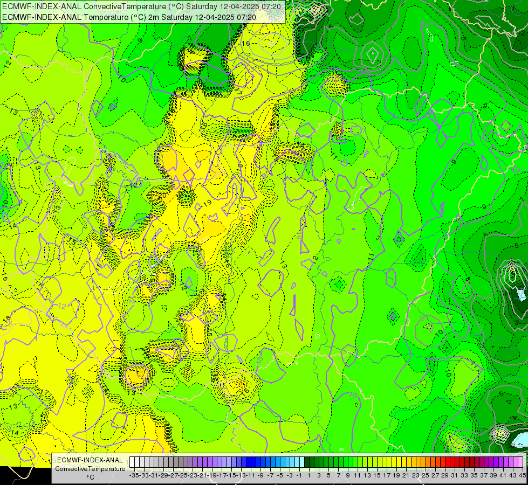Click the 1 value on the legend scale
Image resolution: width=528 pixels, height=485 pixels.
click(x=309, y=475)
